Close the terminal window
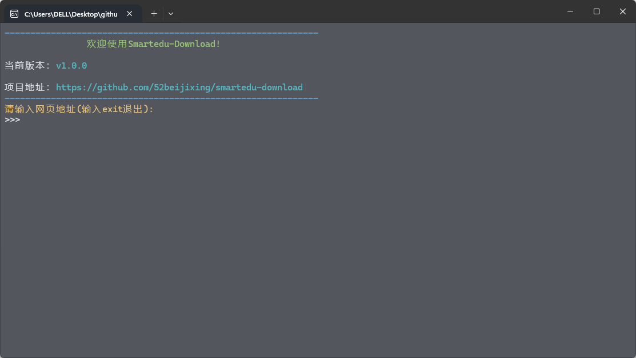Viewport: 636px width, 358px height. coord(623,11)
